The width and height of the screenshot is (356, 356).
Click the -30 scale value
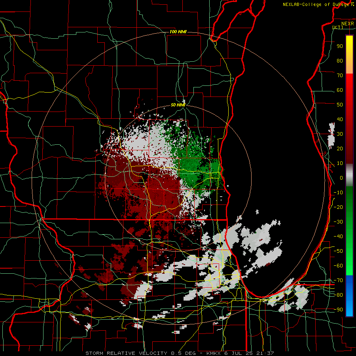[338, 222]
